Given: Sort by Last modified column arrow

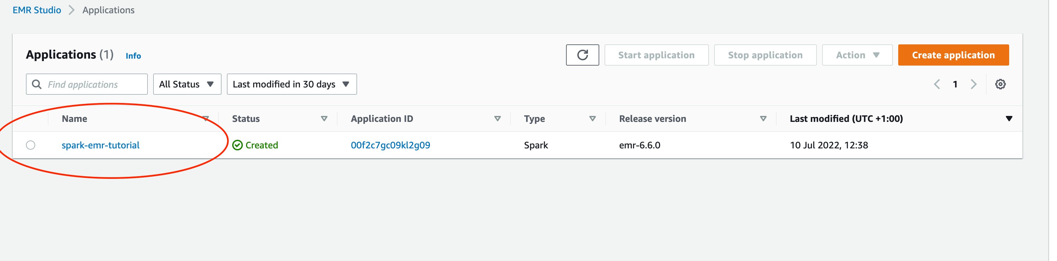Looking at the screenshot, I should [1009, 119].
